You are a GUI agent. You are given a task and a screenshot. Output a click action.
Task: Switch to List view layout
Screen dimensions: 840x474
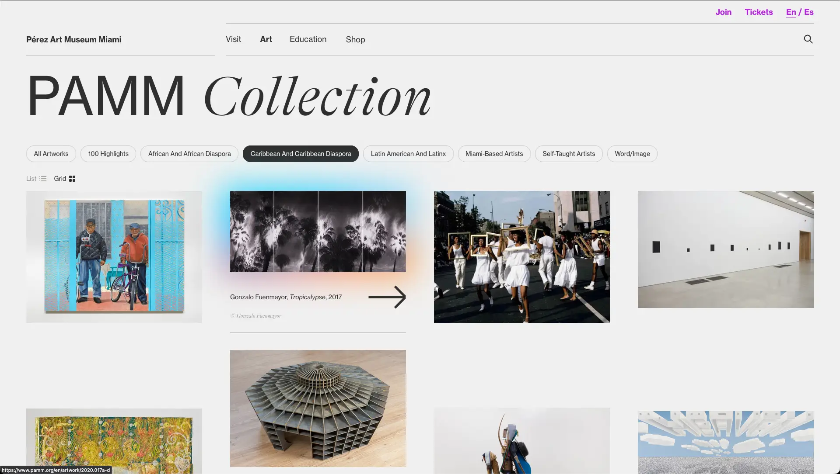tap(36, 179)
